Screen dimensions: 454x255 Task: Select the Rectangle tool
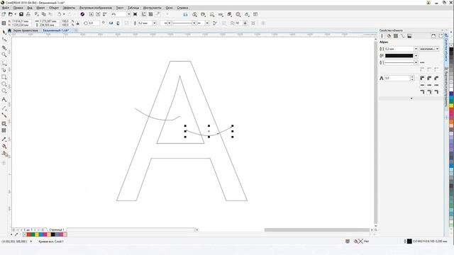[4, 77]
